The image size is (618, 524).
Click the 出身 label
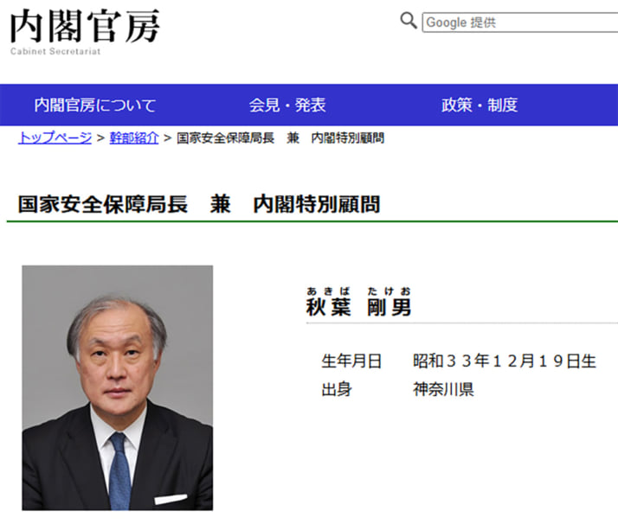click(x=337, y=389)
